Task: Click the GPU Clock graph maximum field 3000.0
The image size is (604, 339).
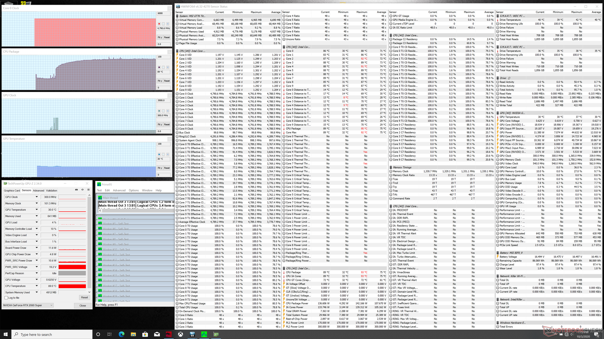Action: click(164, 100)
